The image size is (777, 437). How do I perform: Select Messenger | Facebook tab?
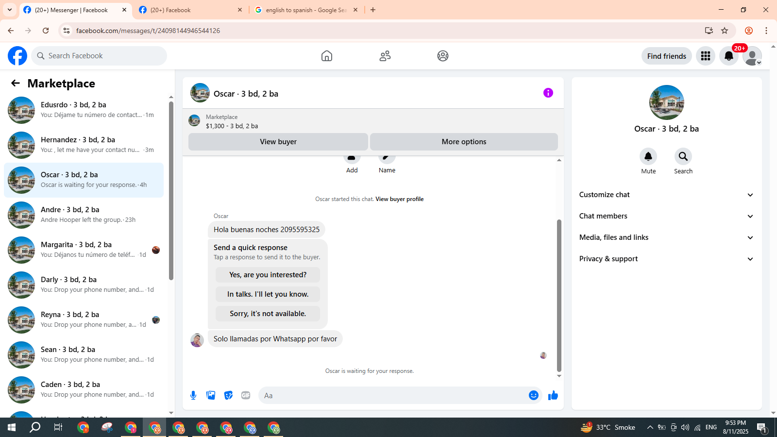pyautogui.click(x=76, y=10)
